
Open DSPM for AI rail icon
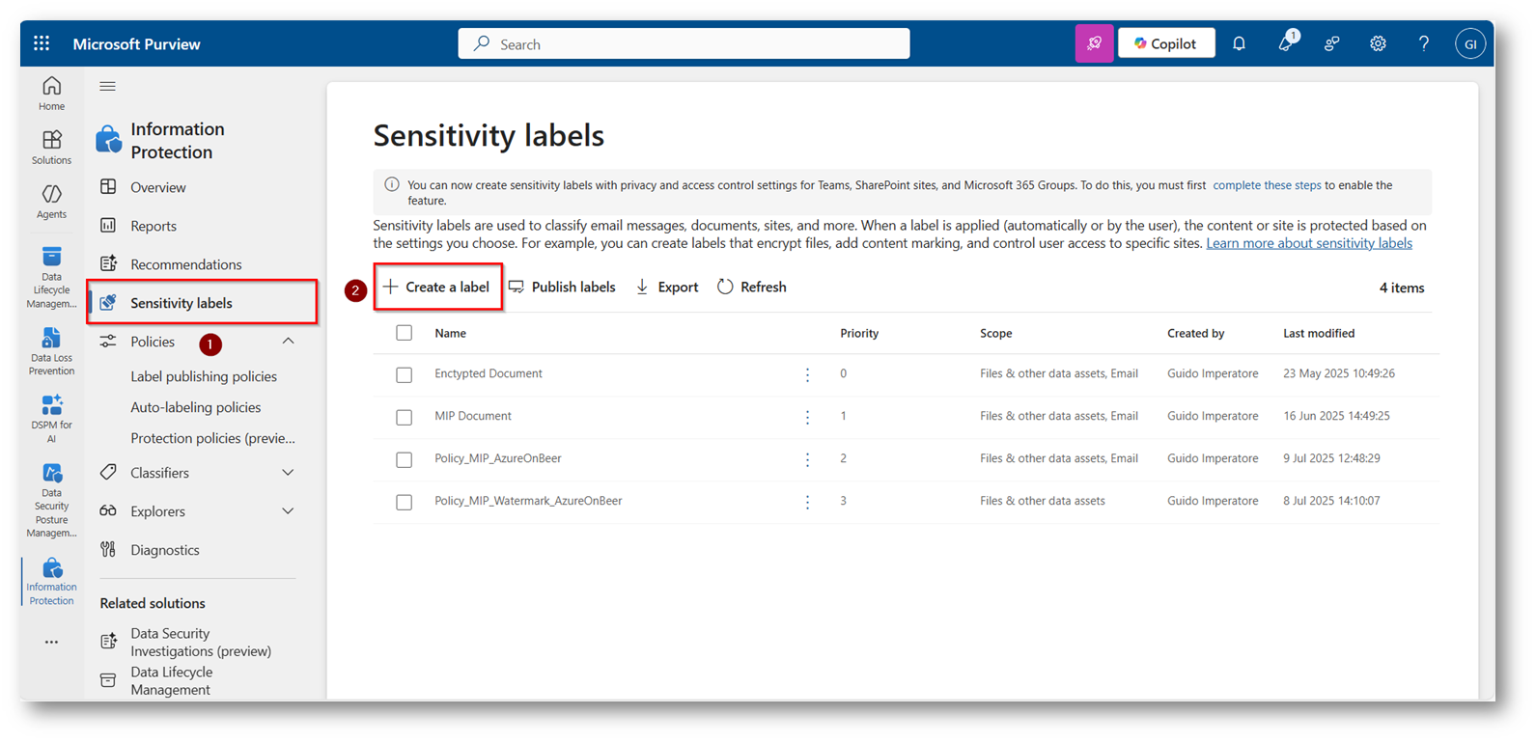52,418
